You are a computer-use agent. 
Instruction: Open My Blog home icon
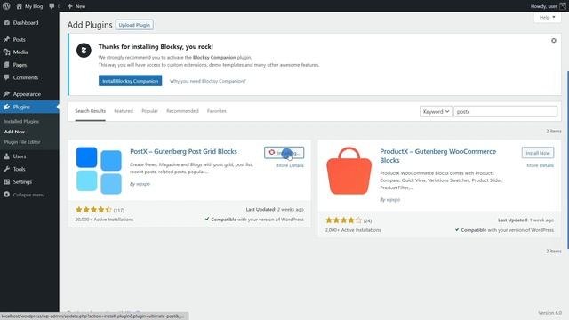click(19, 6)
